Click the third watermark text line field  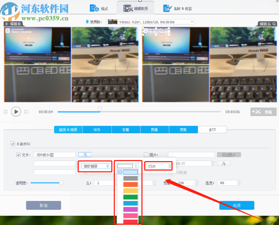point(55,172)
